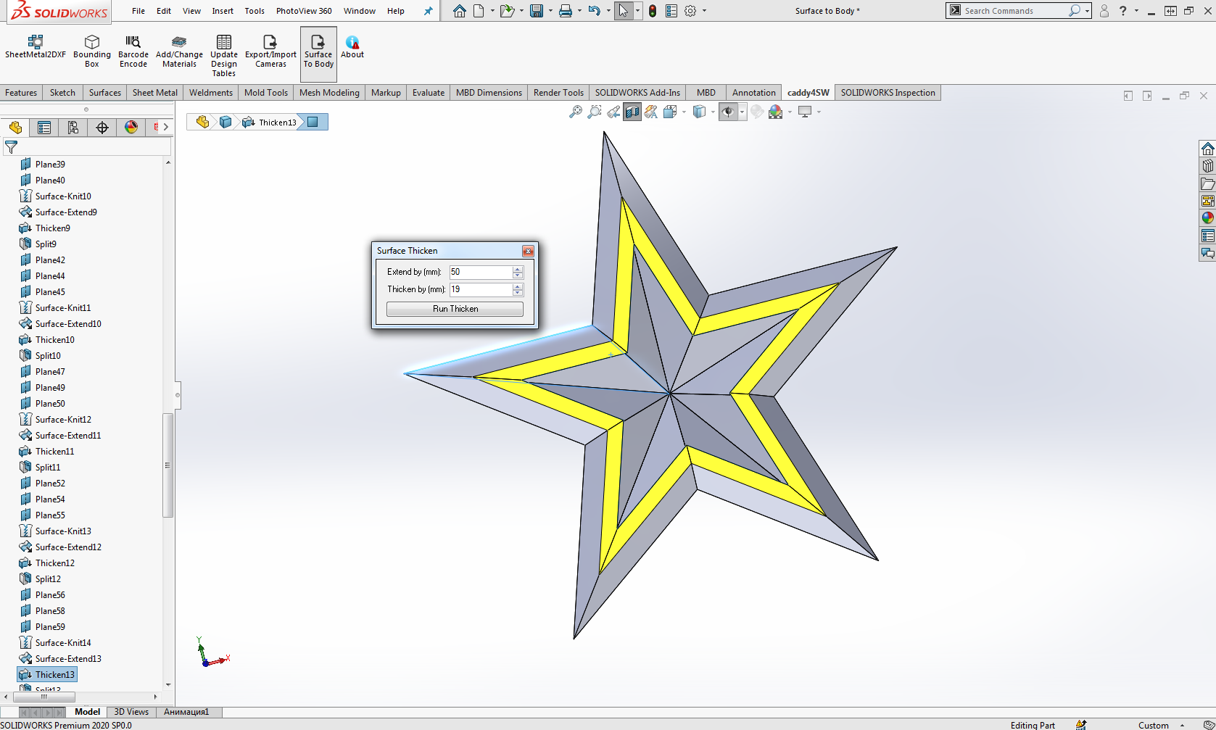Open Add/Change Materials tool
Image resolution: width=1216 pixels, height=730 pixels.
pos(179,42)
